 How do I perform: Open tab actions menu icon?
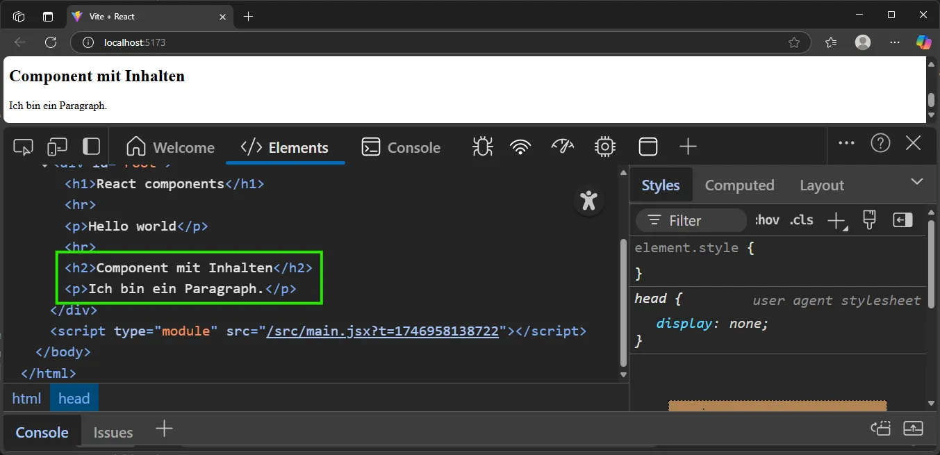point(48,16)
